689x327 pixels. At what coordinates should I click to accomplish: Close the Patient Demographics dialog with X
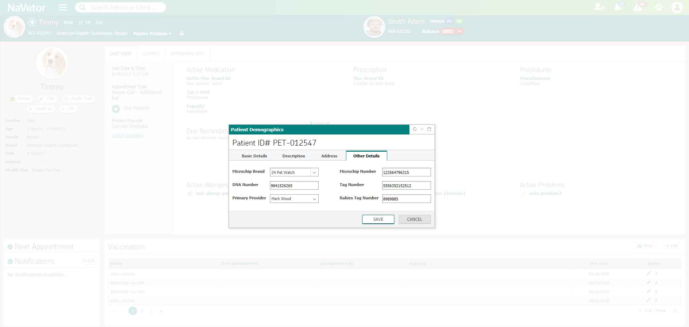click(422, 129)
